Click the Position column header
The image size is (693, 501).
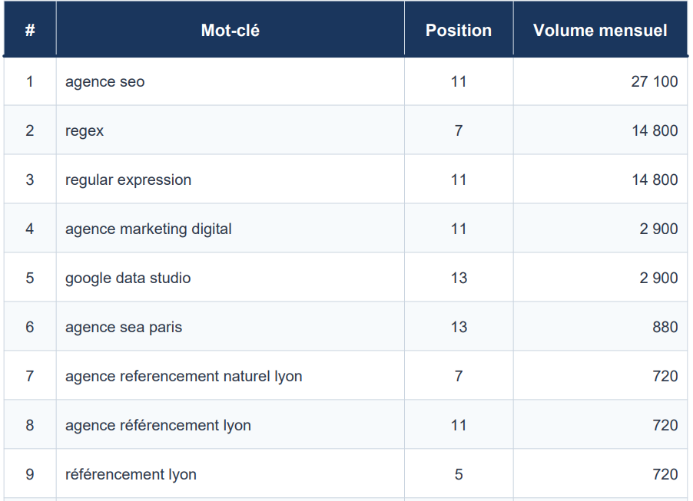pos(459,31)
